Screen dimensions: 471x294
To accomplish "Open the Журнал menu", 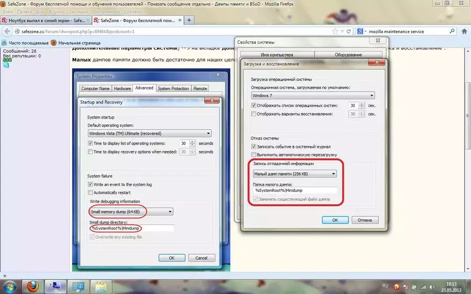I will 56,11.
